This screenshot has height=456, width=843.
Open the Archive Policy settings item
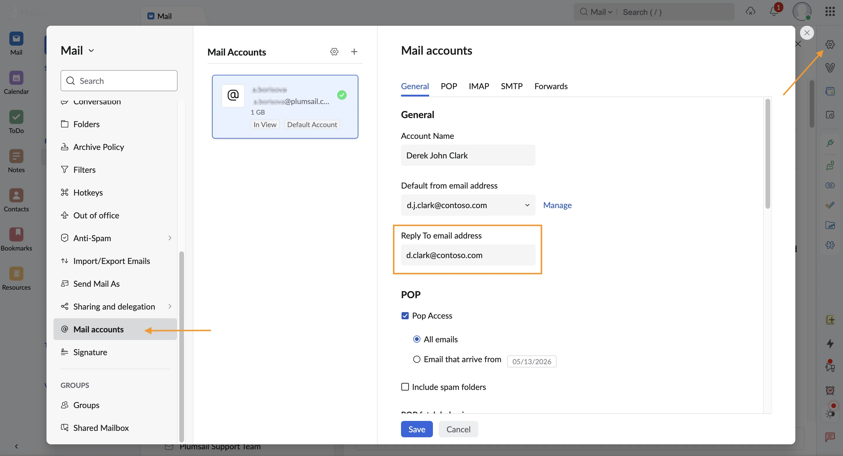click(115, 147)
